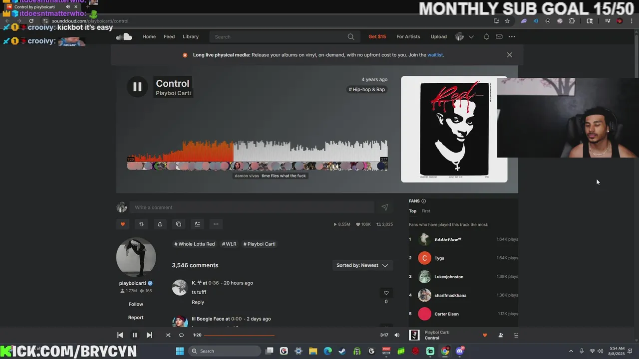The height and width of the screenshot is (359, 639).
Task: Reply to K.'s comment
Action: point(198,302)
